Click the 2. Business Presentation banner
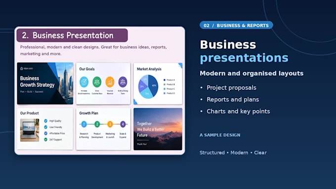336x189 pixels. point(72,36)
